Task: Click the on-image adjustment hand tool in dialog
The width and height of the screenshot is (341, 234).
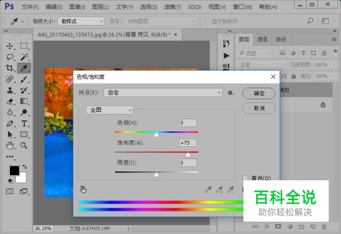Action: pos(83,190)
